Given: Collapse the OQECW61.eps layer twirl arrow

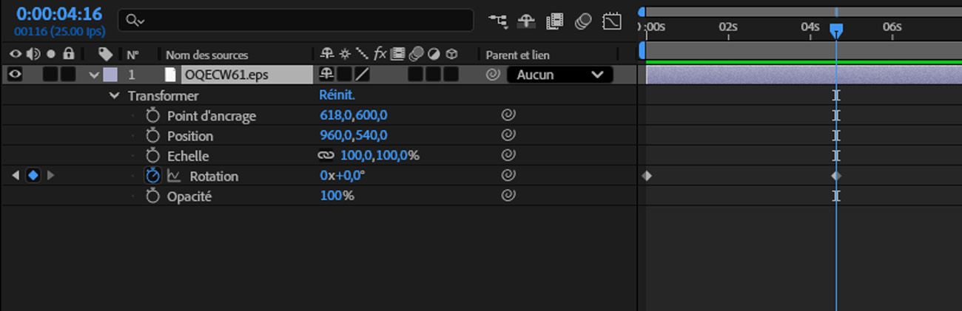Looking at the screenshot, I should click(94, 75).
